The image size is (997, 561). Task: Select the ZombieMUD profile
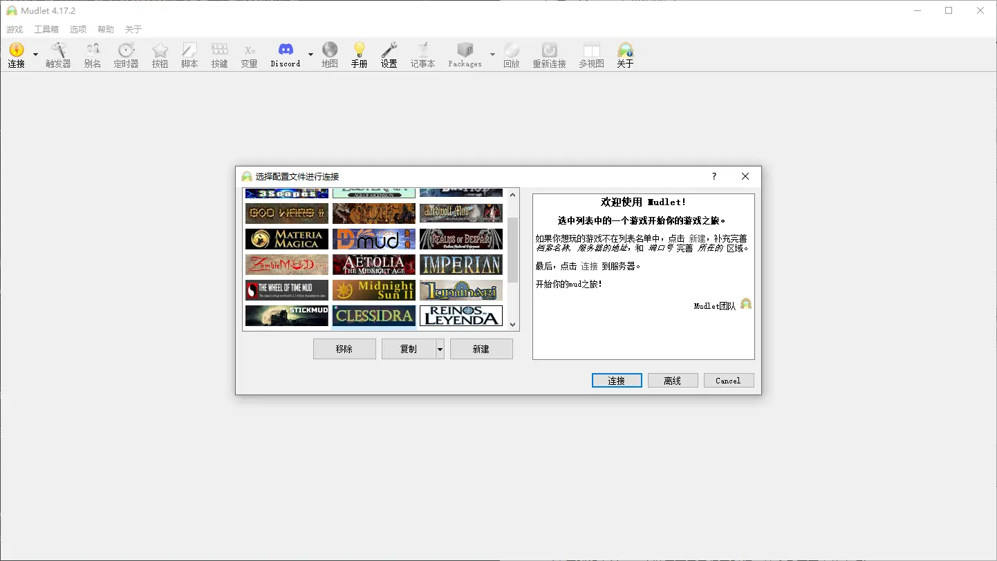point(287,265)
